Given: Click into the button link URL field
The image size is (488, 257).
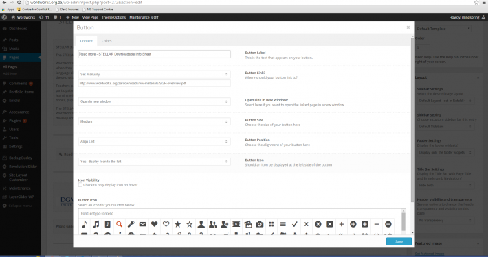Looking at the screenshot, I should pyautogui.click(x=155, y=83).
